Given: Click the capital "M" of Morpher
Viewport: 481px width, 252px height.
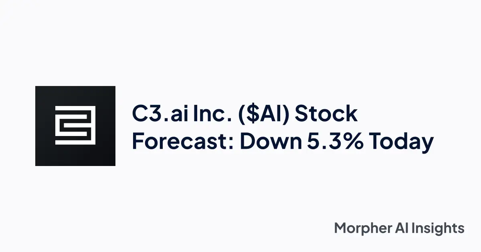Looking at the screenshot, I should (341, 228).
